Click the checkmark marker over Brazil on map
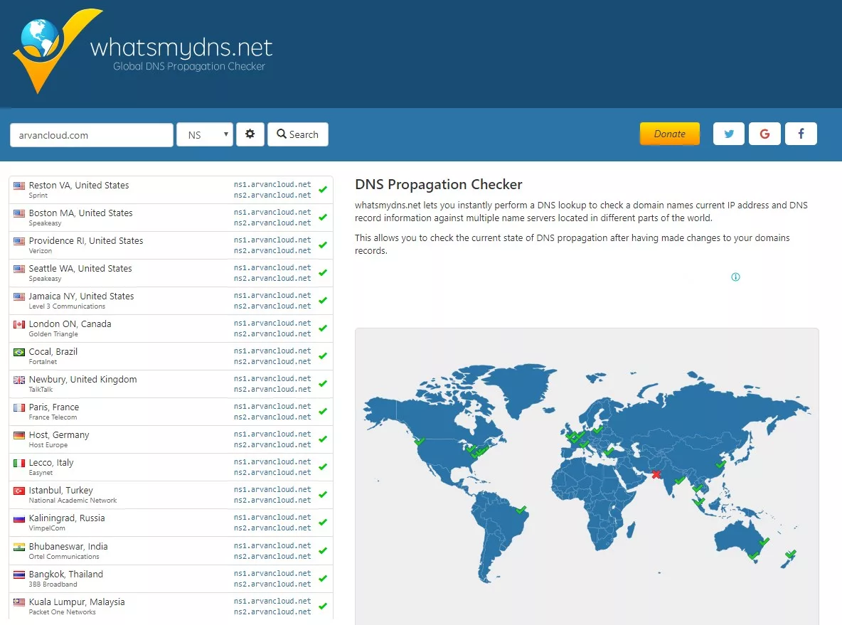Image resolution: width=842 pixels, height=625 pixels. [521, 510]
